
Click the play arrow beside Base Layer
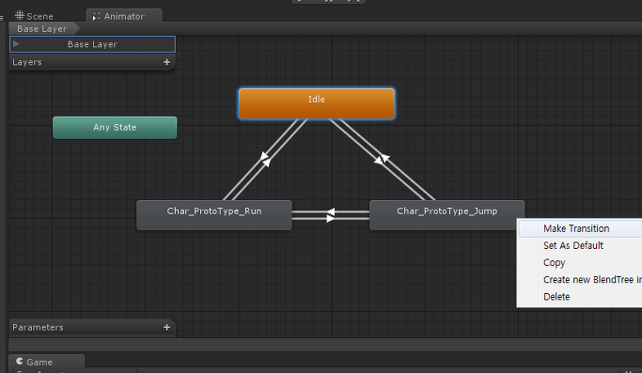pyautogui.click(x=16, y=44)
